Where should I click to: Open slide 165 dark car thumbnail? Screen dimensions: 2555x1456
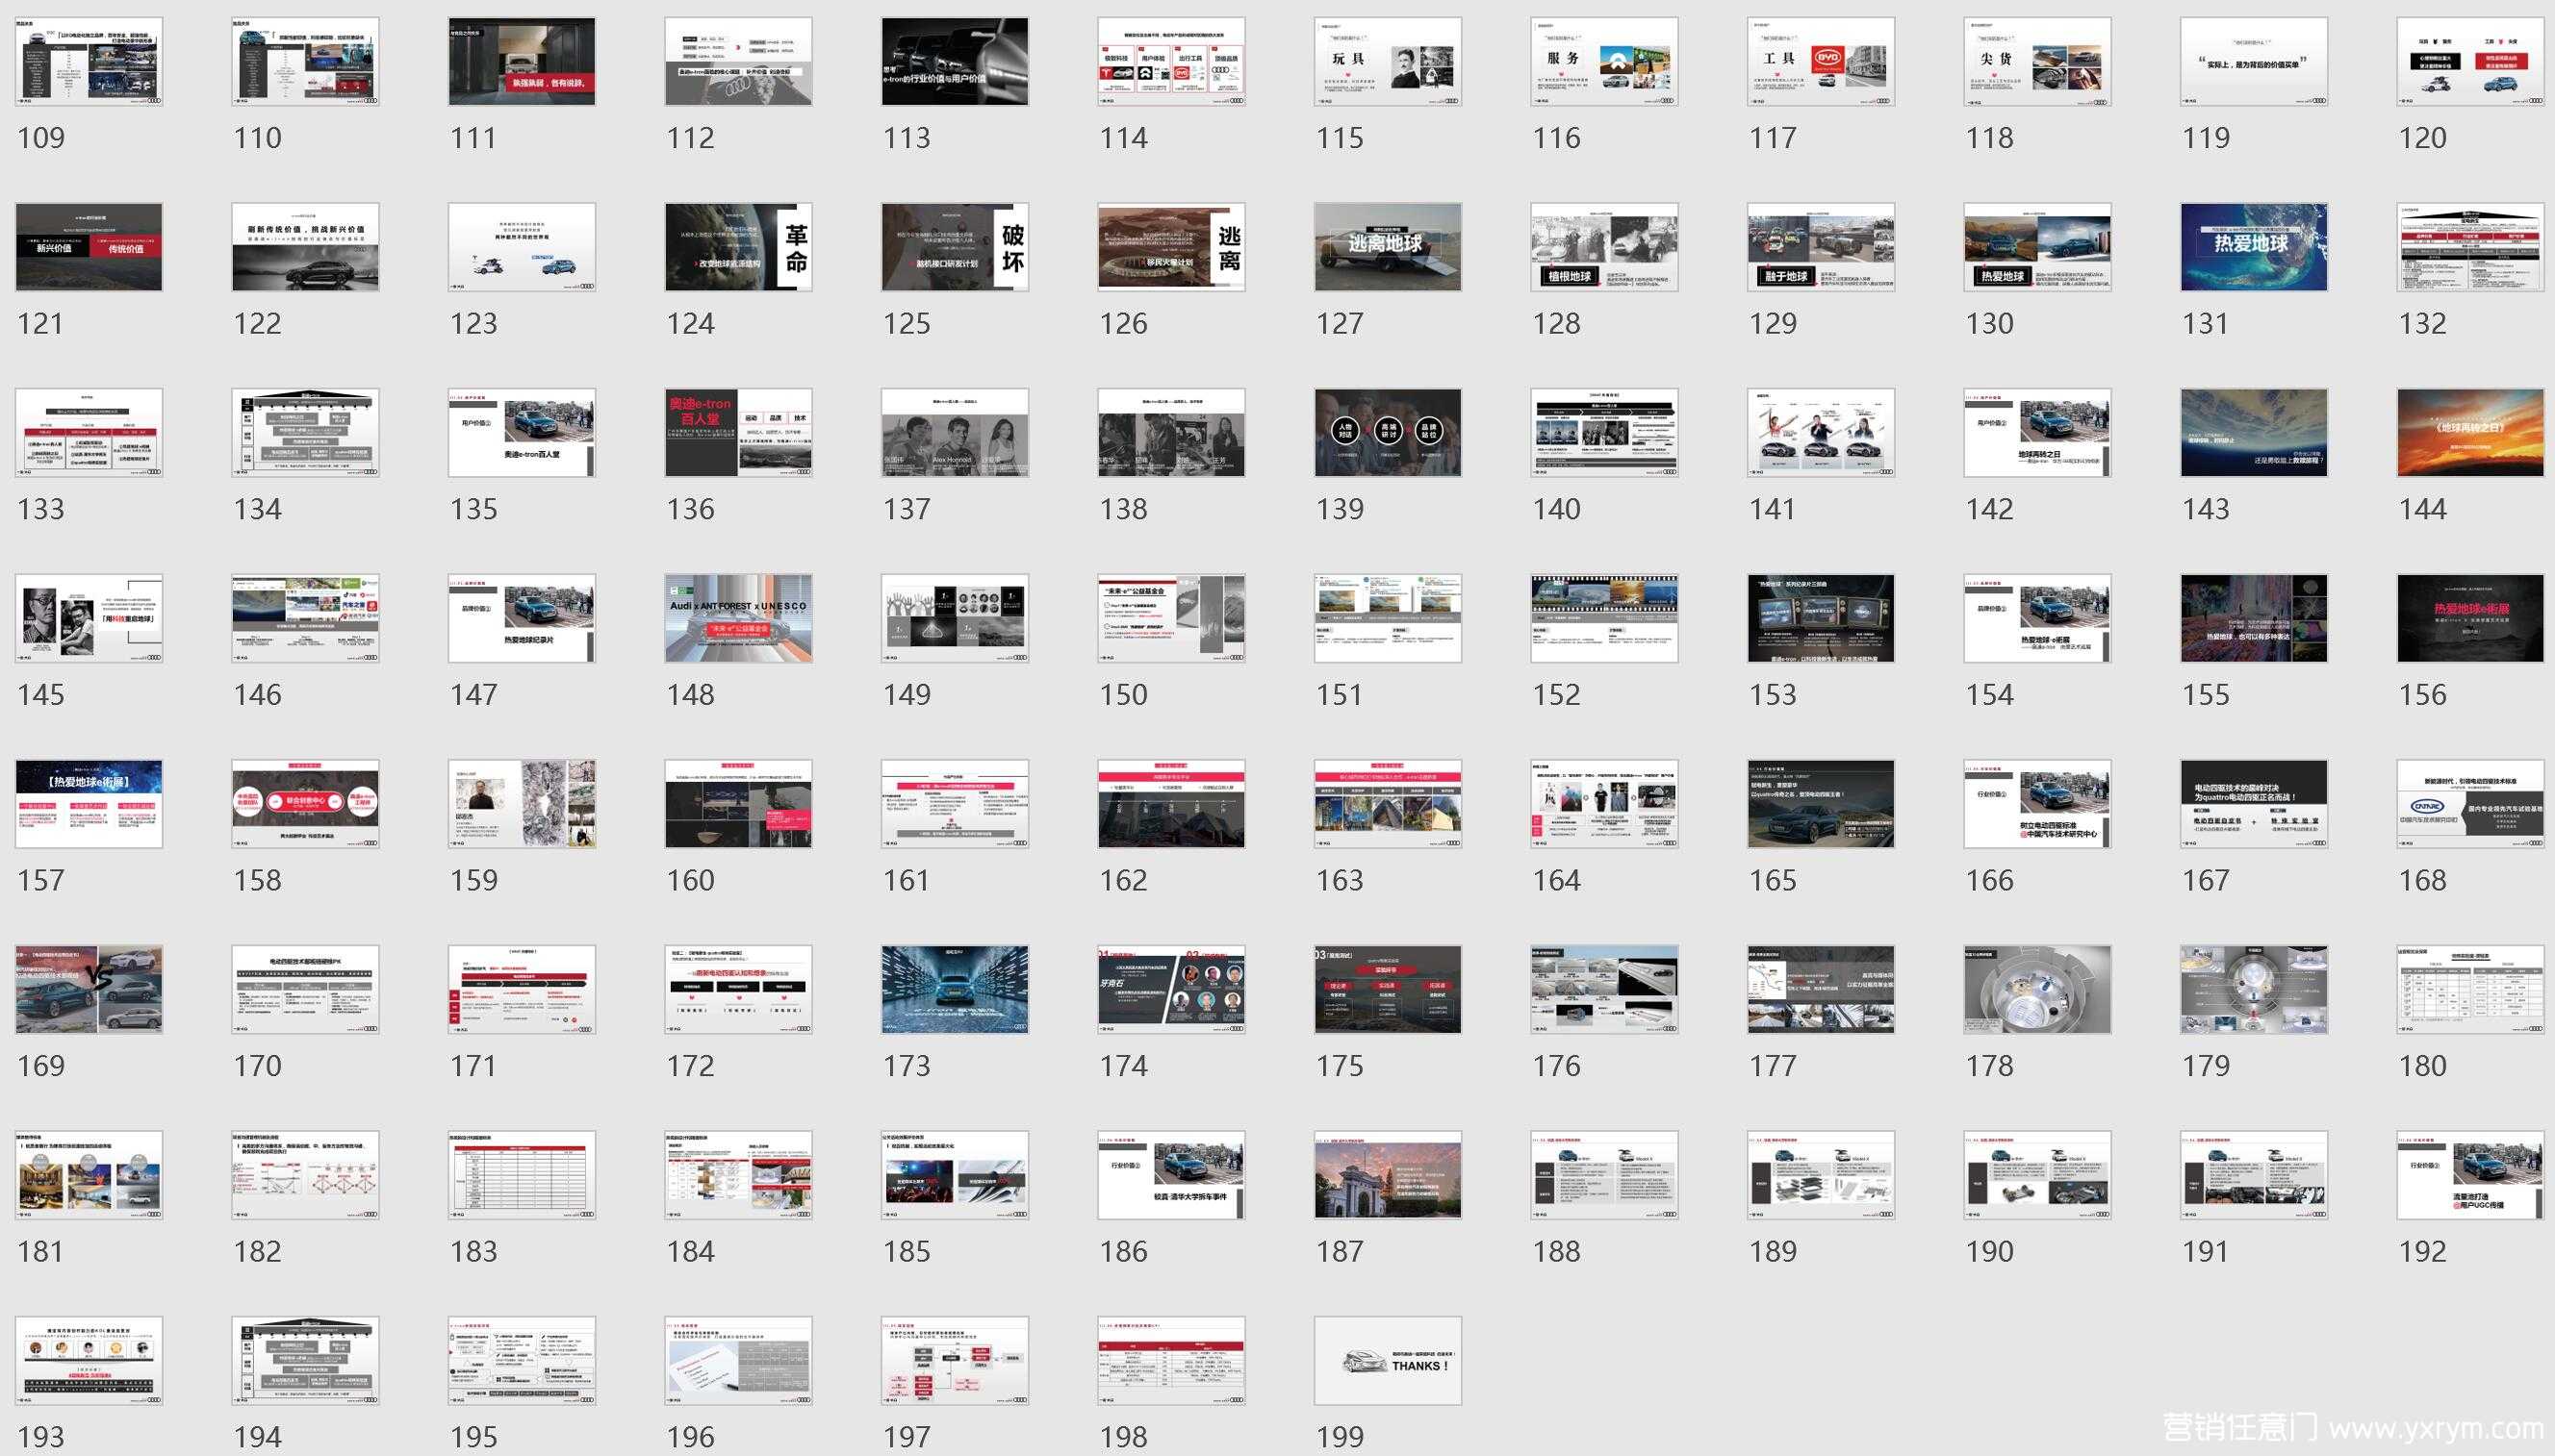[1822, 804]
